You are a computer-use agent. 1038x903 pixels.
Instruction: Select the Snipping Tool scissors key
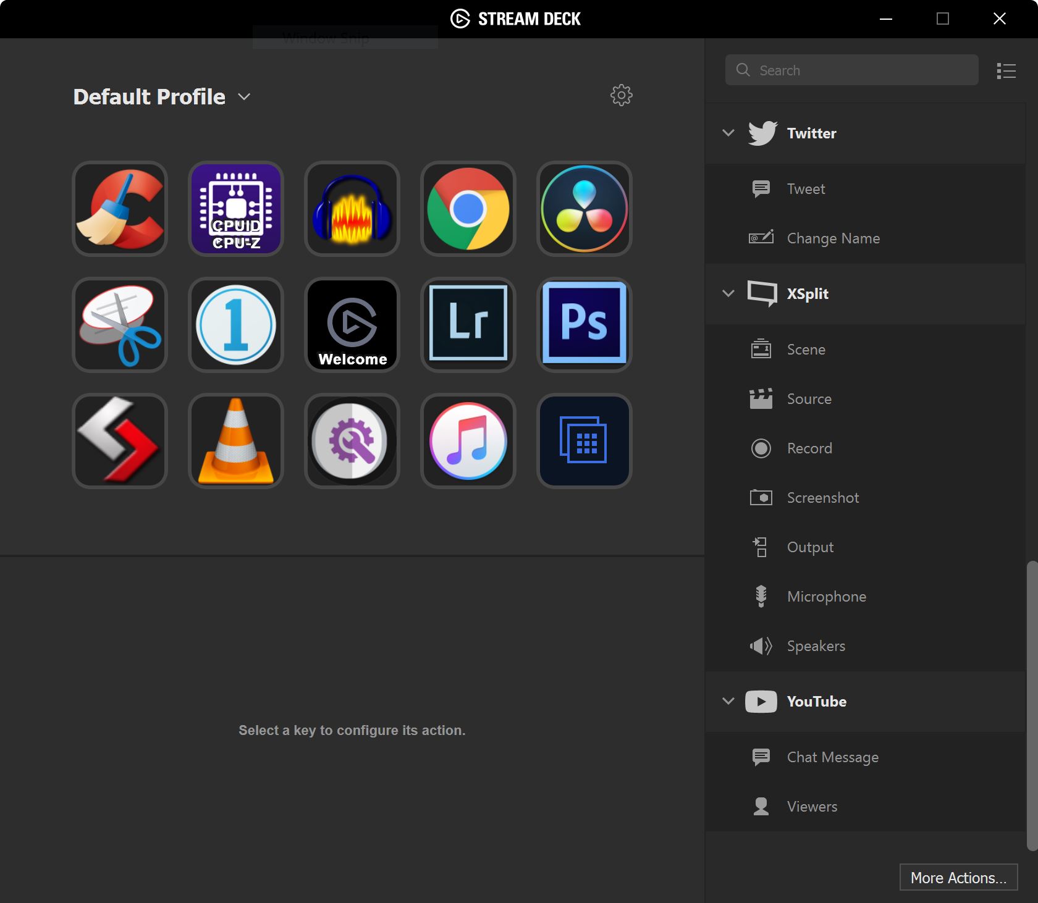[120, 325]
